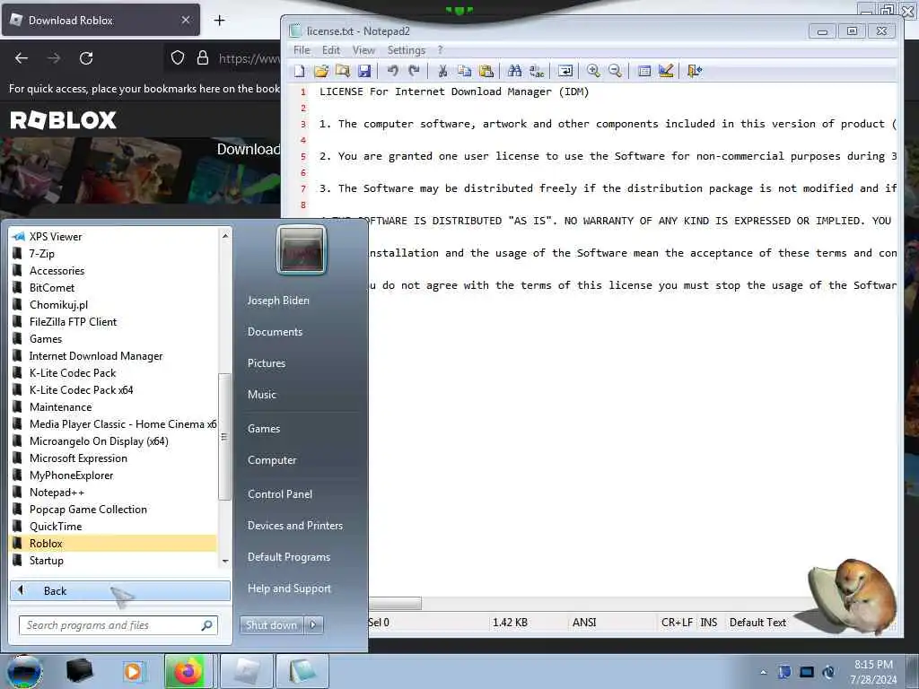Open the media player taskbar icon

coord(133,671)
